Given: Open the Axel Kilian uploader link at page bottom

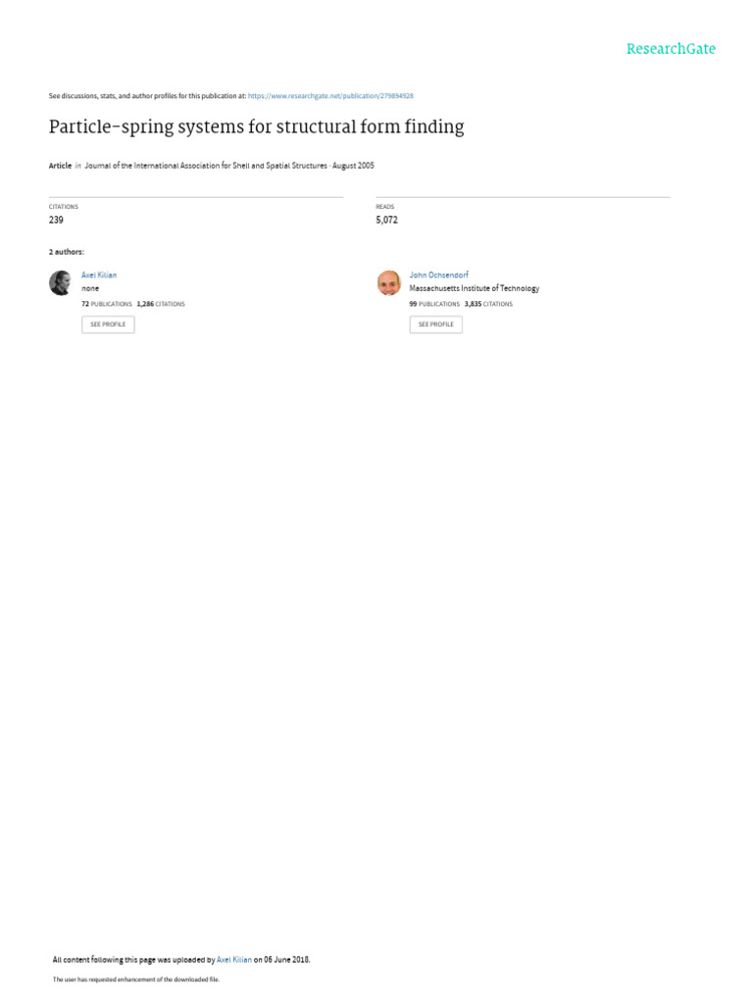Looking at the screenshot, I should [233, 960].
